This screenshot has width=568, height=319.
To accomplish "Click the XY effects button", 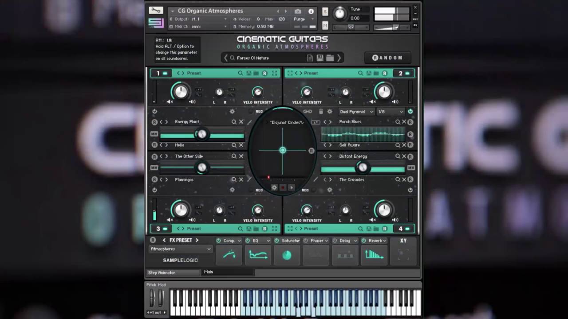I will click(403, 252).
